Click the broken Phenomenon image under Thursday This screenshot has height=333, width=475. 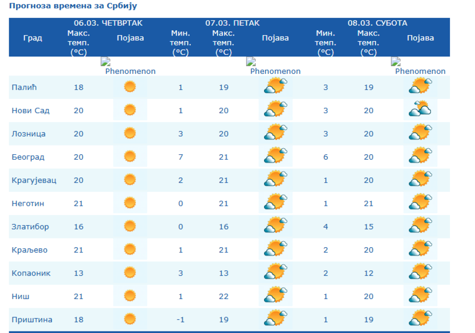[106, 62]
